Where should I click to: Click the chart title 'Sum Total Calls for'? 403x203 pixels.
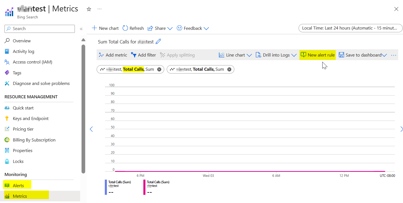(117, 42)
